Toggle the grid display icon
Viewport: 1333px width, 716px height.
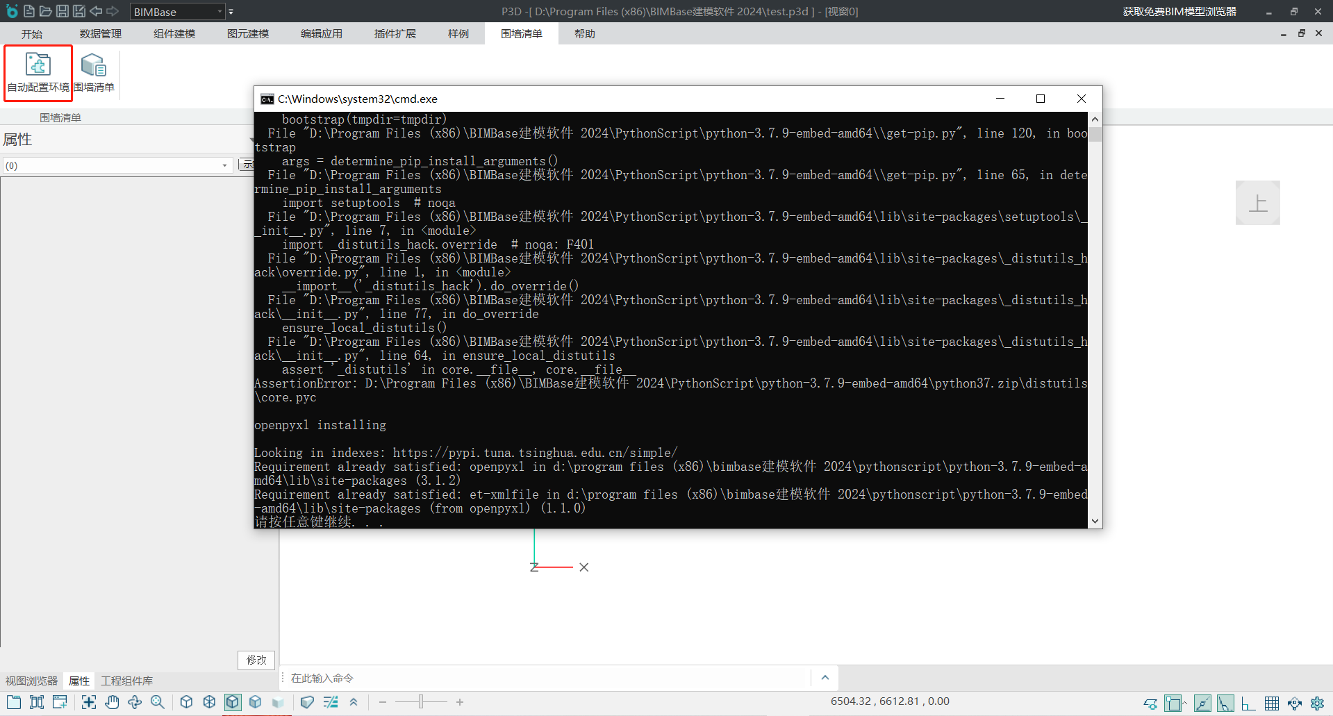(x=1272, y=703)
